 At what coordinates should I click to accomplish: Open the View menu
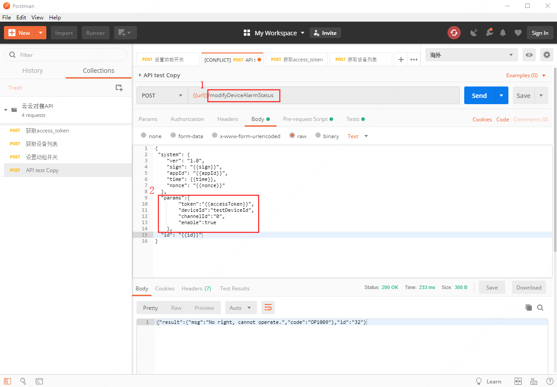[38, 17]
